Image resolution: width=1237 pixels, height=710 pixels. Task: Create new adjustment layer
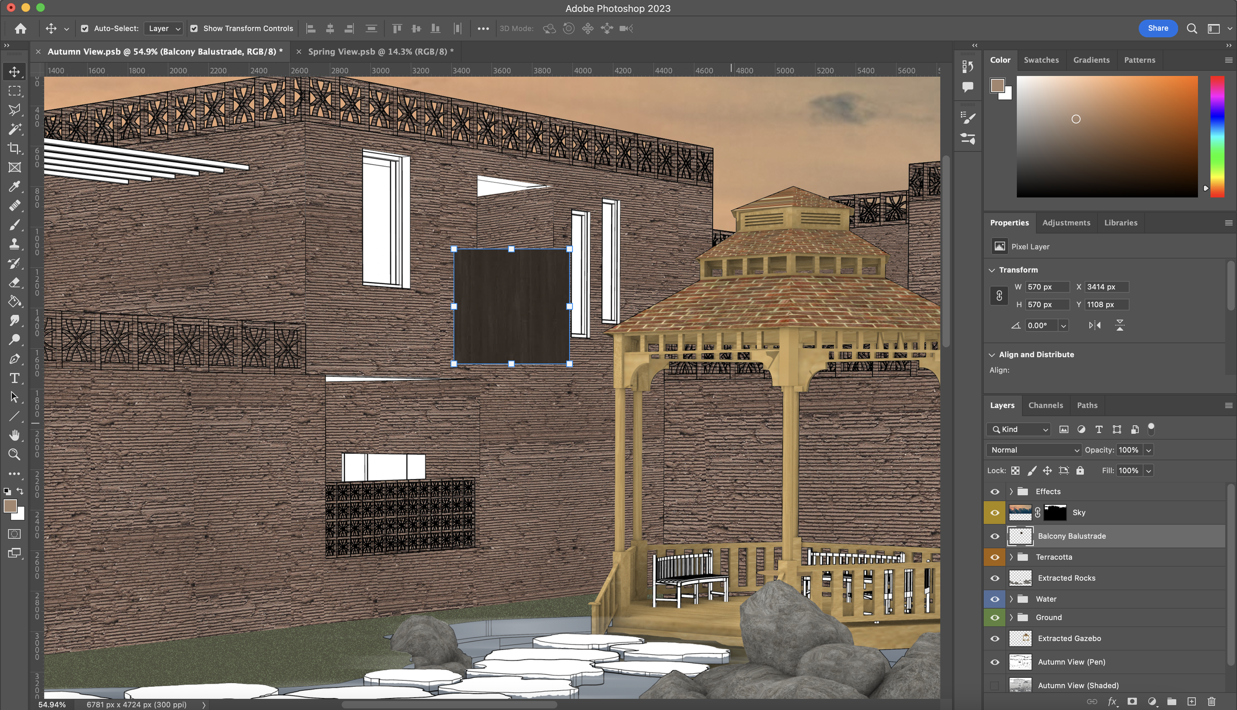(1152, 701)
